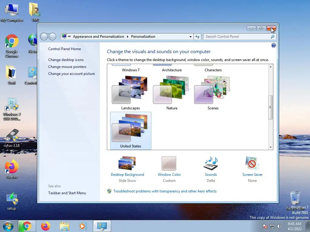Click the Back navigation arrow
This screenshot has width=310, height=232.
pyautogui.click(x=44, y=37)
